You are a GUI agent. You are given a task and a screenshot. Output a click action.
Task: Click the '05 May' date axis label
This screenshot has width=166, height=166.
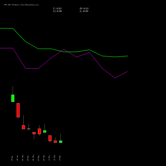pos(28,158)
